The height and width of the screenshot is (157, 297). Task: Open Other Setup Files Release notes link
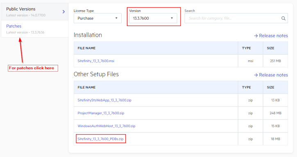[271, 75]
